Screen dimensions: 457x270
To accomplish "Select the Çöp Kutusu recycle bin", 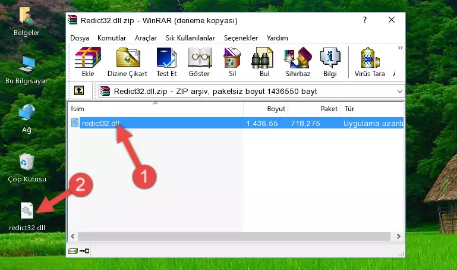I will (x=27, y=168).
